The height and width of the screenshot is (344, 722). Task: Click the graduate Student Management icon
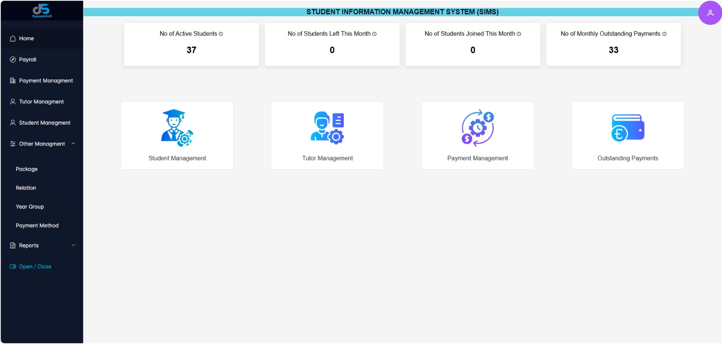[x=177, y=128]
